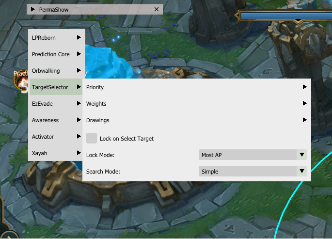Click the Lock on Select Target label
This screenshot has height=239, width=332.
[126, 139]
